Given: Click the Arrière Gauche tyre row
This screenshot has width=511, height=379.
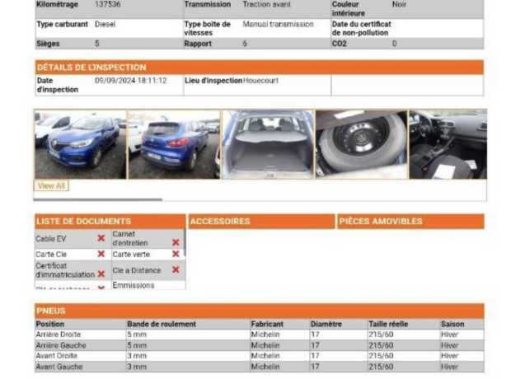Looking at the screenshot, I should click(x=260, y=345).
